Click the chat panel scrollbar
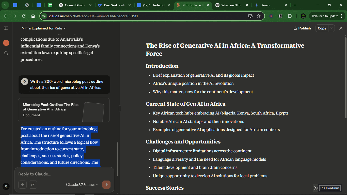 click(x=117, y=159)
